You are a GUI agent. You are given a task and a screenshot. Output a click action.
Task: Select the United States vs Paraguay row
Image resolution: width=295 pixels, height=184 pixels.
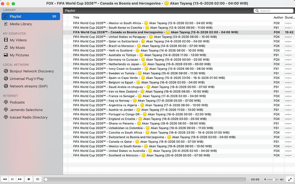pyautogui.click(x=179, y=37)
